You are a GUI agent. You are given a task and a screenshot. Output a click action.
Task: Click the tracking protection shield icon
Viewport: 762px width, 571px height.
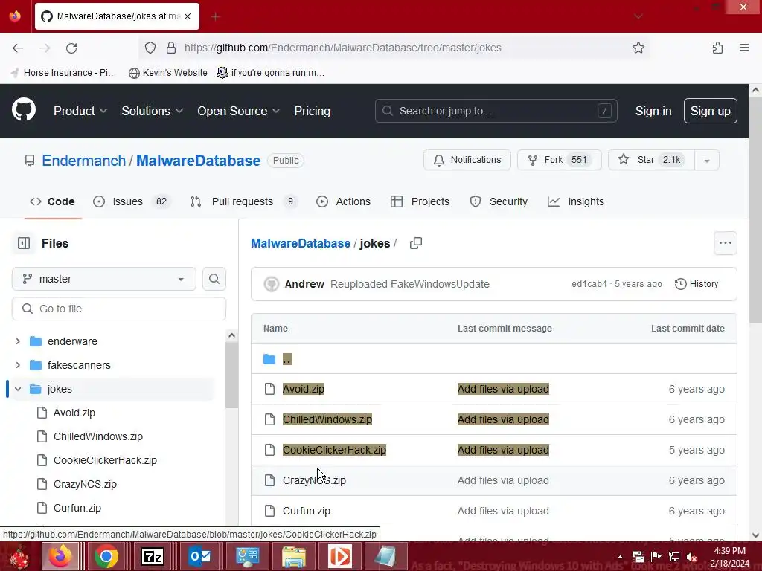click(x=150, y=48)
